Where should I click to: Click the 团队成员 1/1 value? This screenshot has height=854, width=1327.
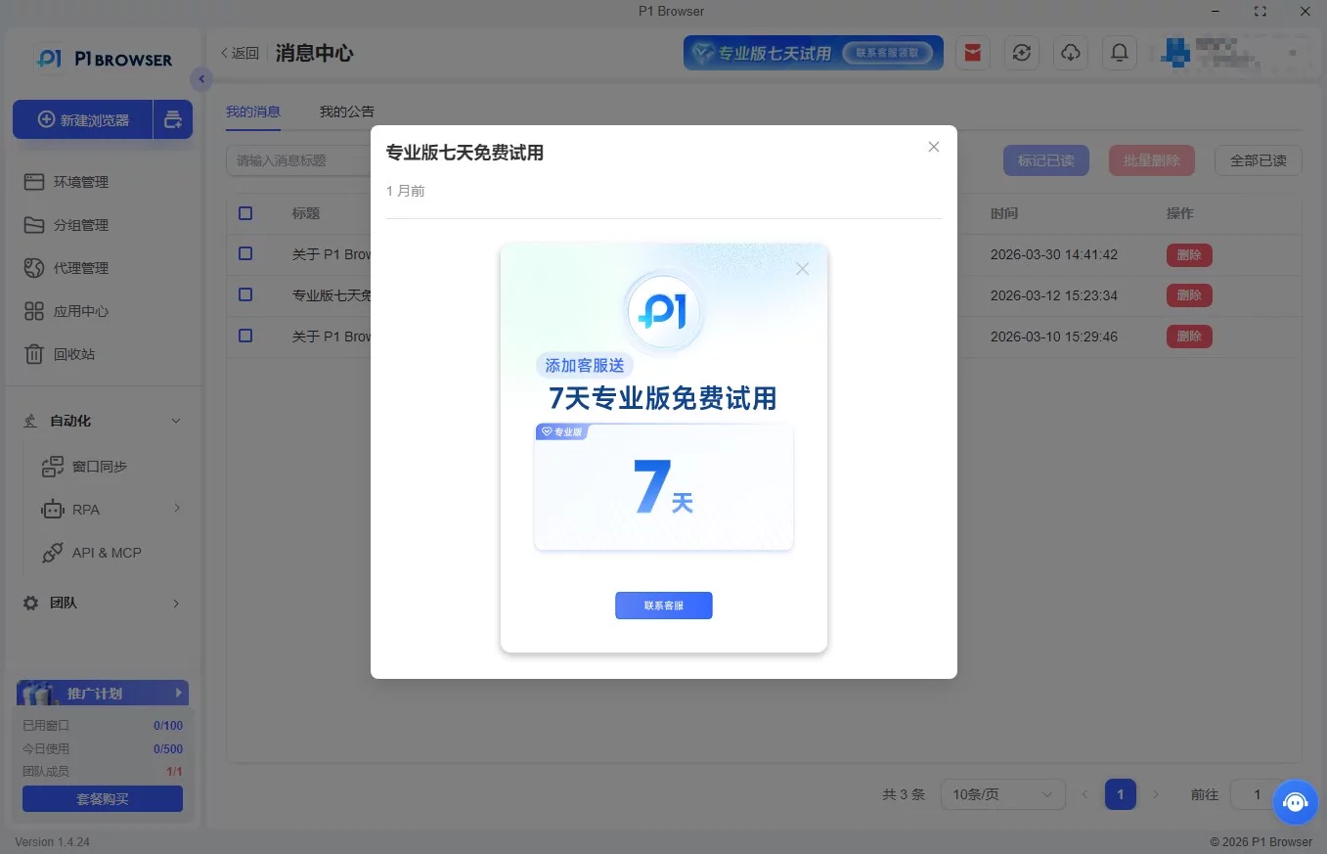click(175, 772)
